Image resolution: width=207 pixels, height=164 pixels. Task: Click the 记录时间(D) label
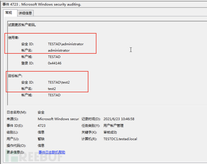point(91,119)
